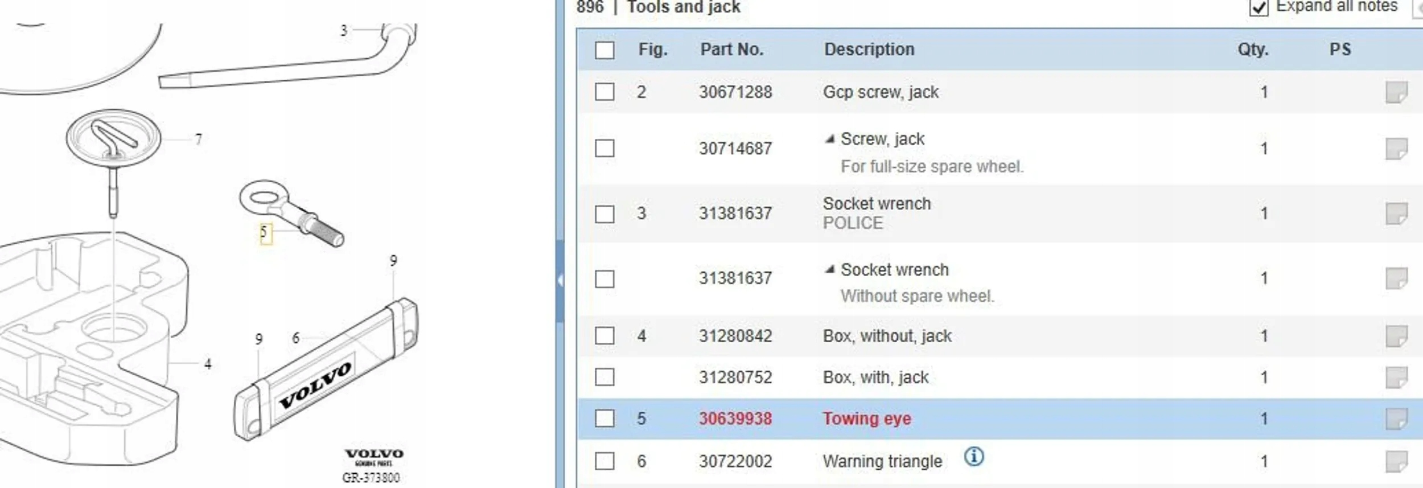This screenshot has height=488, width=1423.
Task: Select highlighted callout 5 near the towing eye
Action: coord(265,233)
